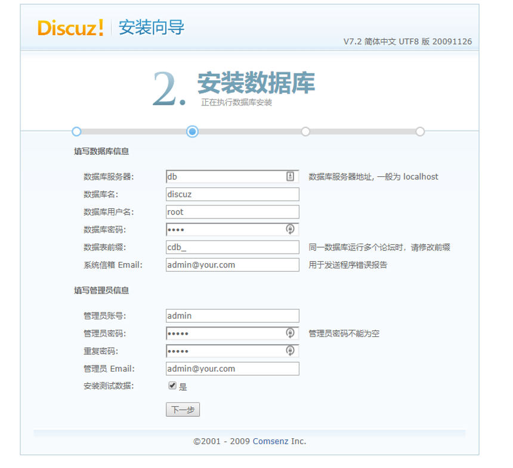Click the 数据表前缀 label
Viewport: 513px width, 468px height.
(105, 247)
